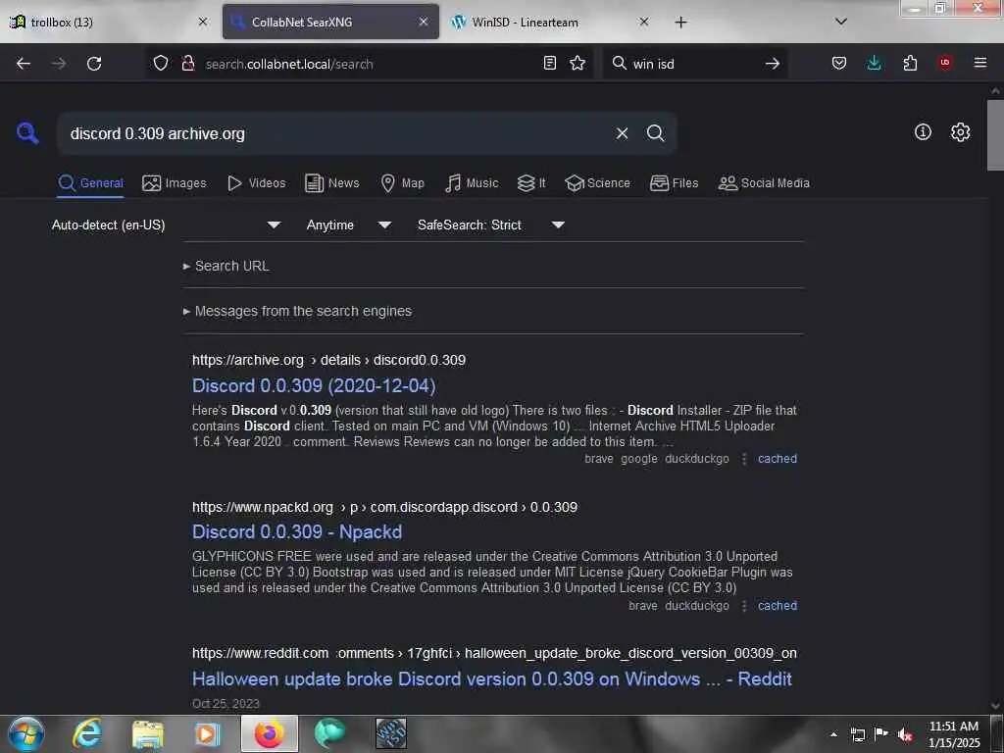Click the muted volume tray icon
The height and width of the screenshot is (753, 1004).
click(905, 734)
